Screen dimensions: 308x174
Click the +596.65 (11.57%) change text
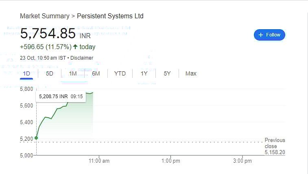tap(46, 47)
